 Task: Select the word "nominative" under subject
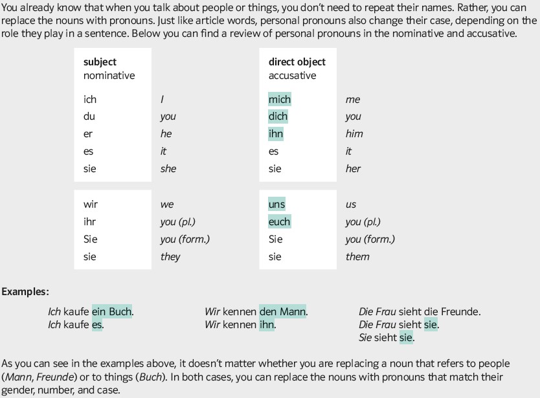pos(109,76)
